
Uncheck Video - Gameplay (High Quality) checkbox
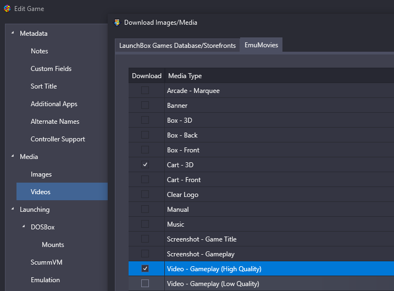[x=145, y=268]
